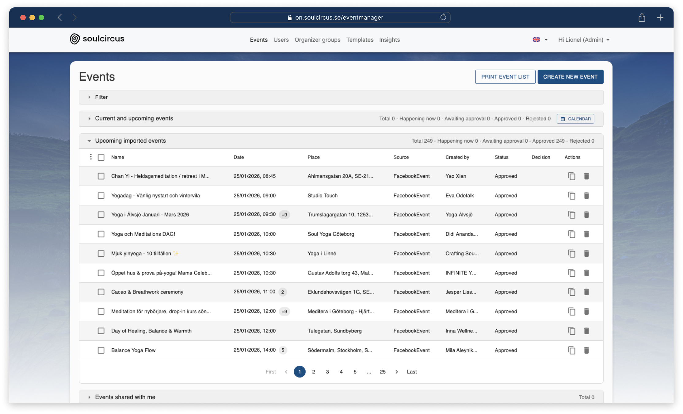
Task: Check the select-all events checkbox
Action: pyautogui.click(x=101, y=157)
